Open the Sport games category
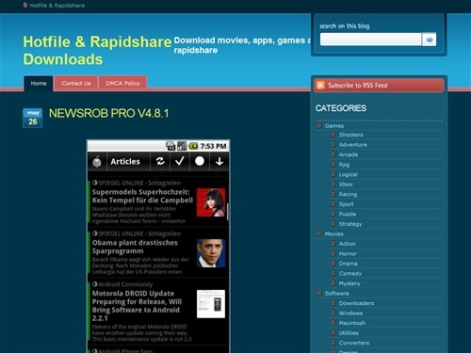Image resolution: width=471 pixels, height=353 pixels. (x=346, y=204)
